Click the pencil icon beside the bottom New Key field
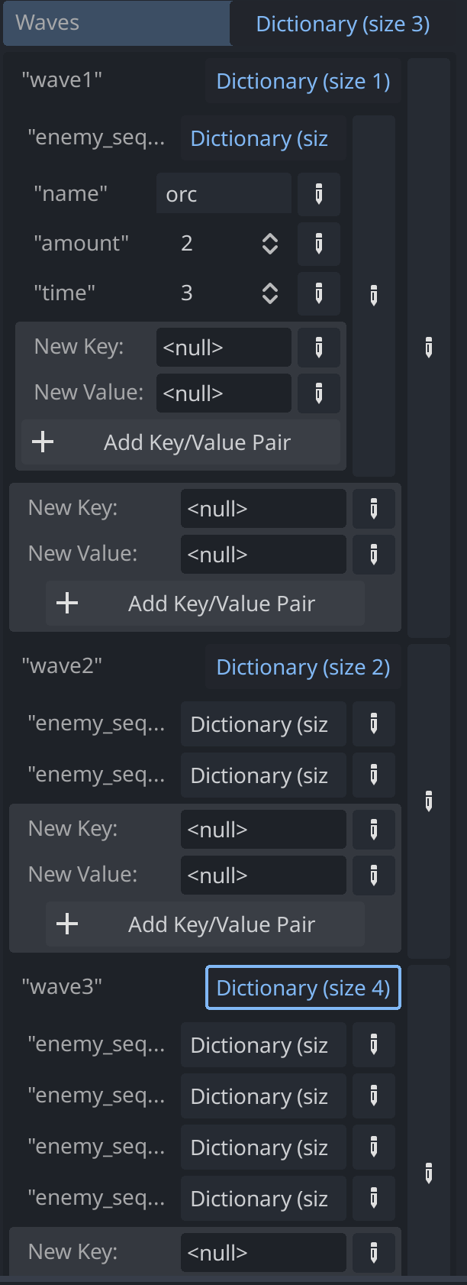Screen dimensions: 467x1285 pyautogui.click(x=373, y=1252)
